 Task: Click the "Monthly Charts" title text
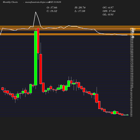coord(10,2)
